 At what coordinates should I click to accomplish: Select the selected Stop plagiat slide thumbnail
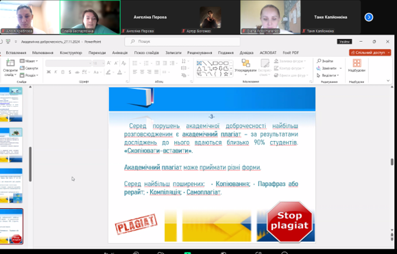(x=12, y=226)
